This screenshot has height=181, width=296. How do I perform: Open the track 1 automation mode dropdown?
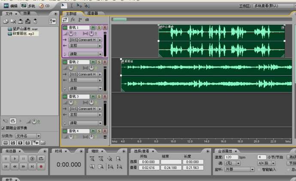(x=85, y=54)
